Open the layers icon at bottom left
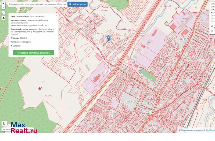The image size is (215, 141). pos(4,123)
